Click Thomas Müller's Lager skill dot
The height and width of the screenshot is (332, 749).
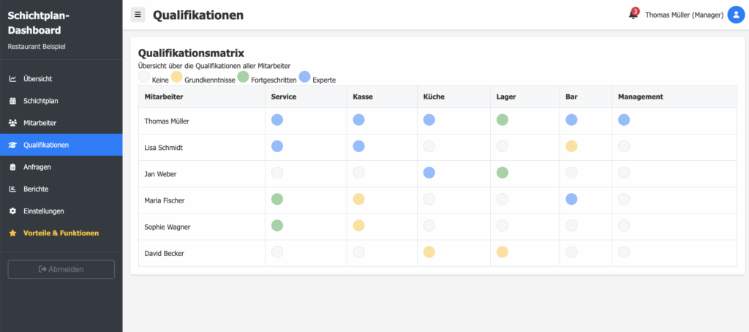(502, 120)
